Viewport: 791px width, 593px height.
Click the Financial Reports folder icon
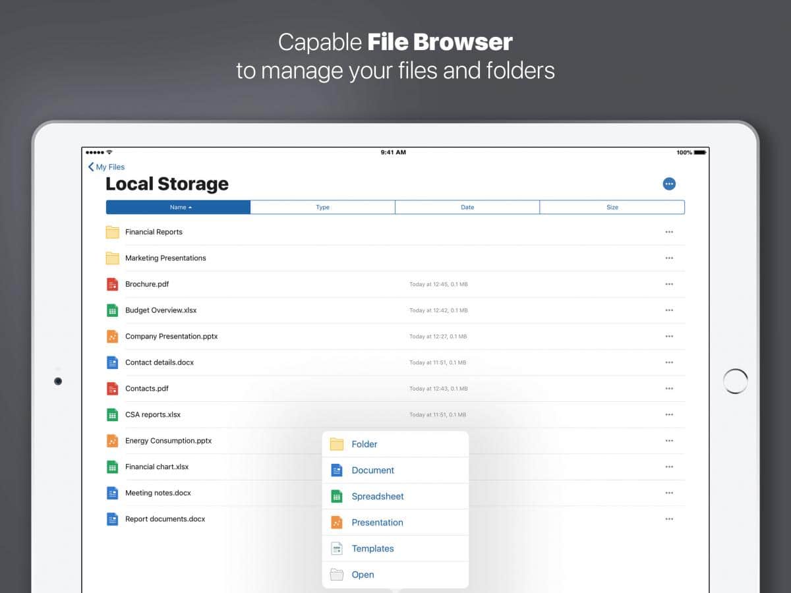113,232
